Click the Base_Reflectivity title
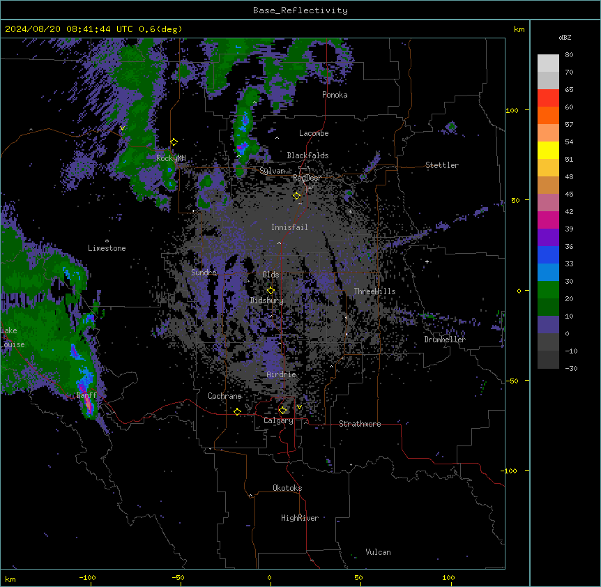Viewport: 601px width, 587px height. 300,10
